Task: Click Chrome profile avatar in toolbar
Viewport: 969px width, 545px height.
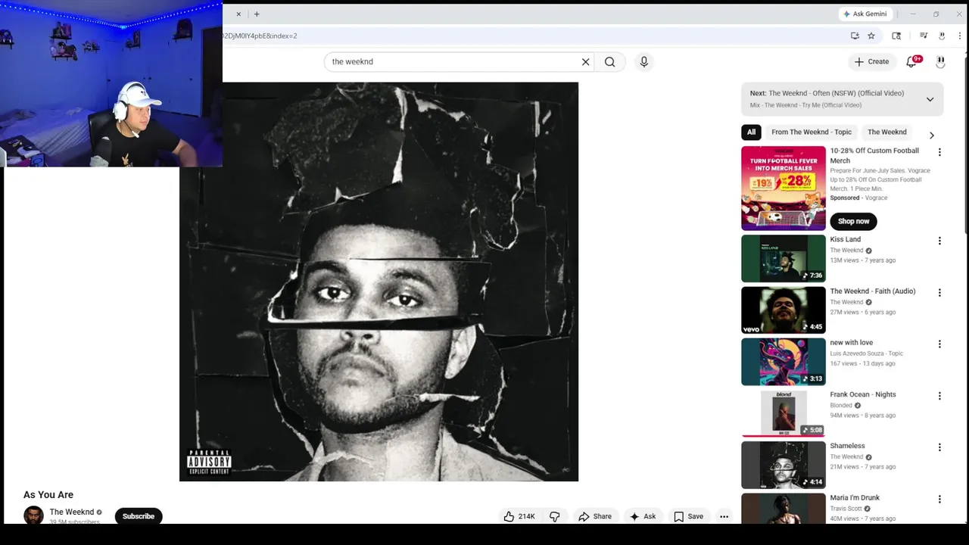Action: pos(942,36)
